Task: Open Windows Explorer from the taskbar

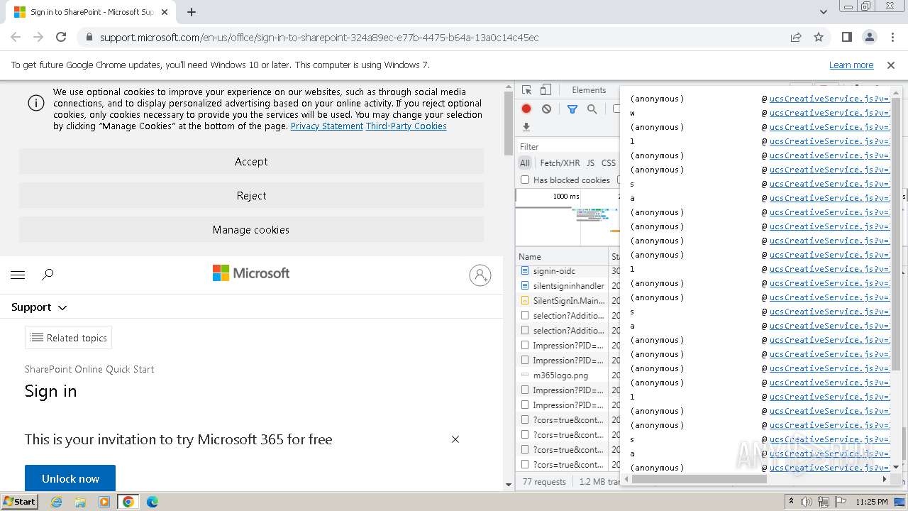Action: (x=80, y=502)
